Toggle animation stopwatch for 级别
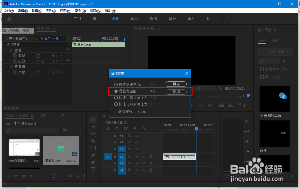 click(15, 61)
